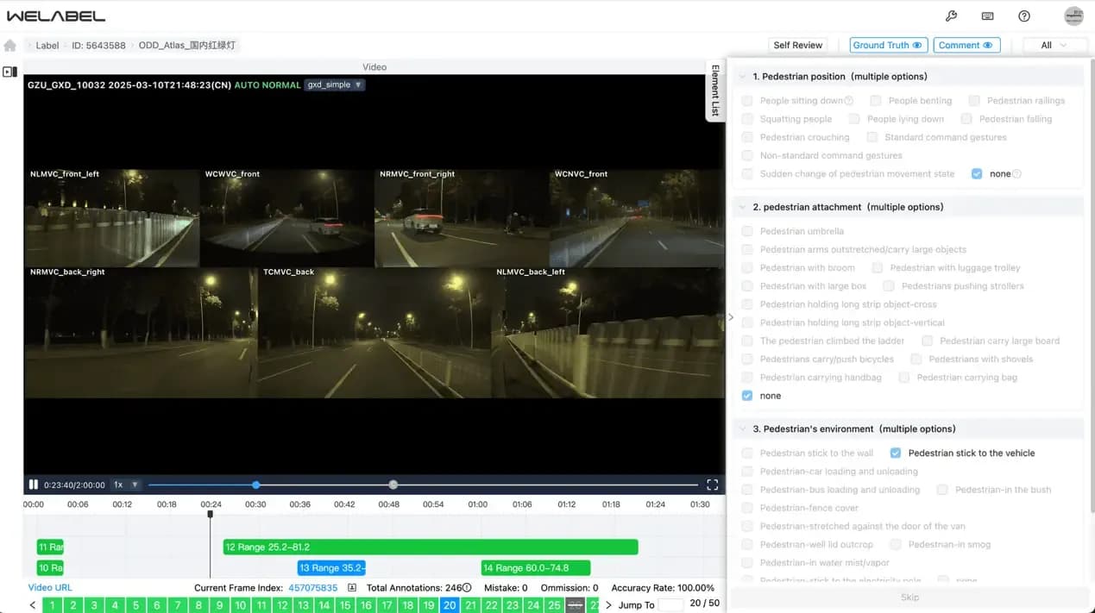Collapse the 'Pedestrian position' section
This screenshot has height=613, width=1095.
tap(743, 77)
